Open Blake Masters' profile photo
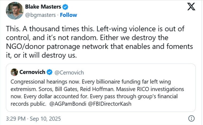Viewport: 203px width, 125px height. (x=15, y=11)
